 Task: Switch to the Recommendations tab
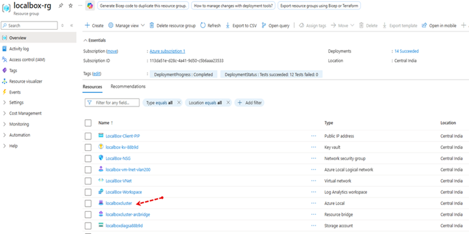pyautogui.click(x=128, y=87)
